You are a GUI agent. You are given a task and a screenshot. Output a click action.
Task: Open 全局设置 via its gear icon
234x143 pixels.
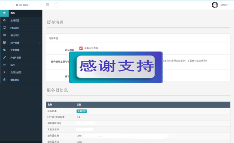[4, 20]
